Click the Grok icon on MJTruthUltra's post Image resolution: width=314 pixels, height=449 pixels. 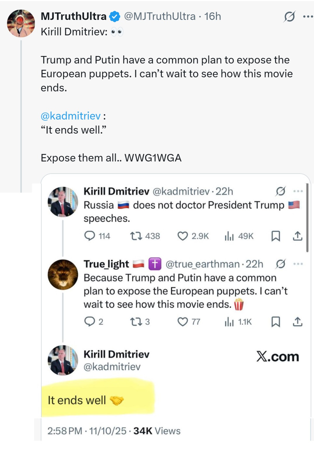289,17
